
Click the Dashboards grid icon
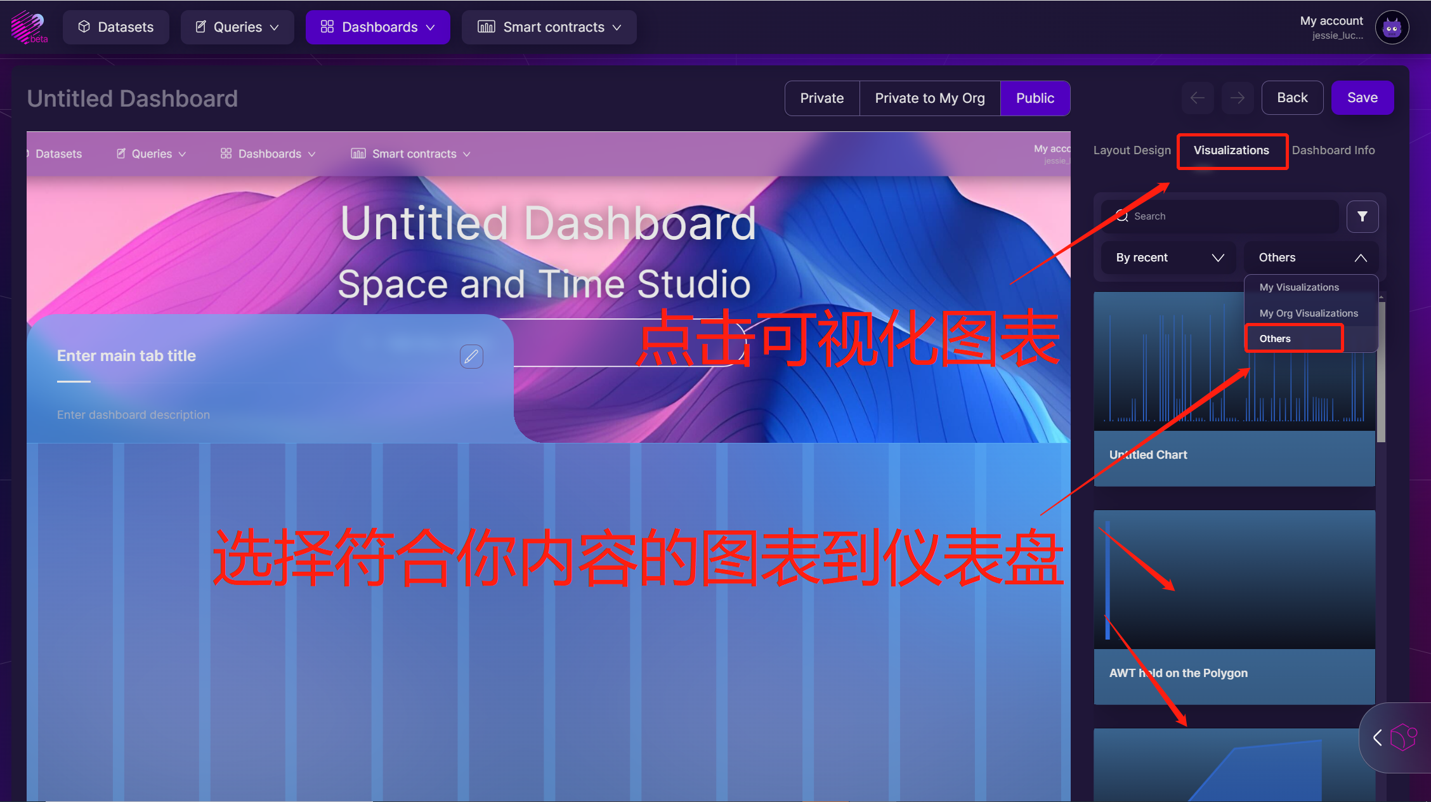click(327, 27)
